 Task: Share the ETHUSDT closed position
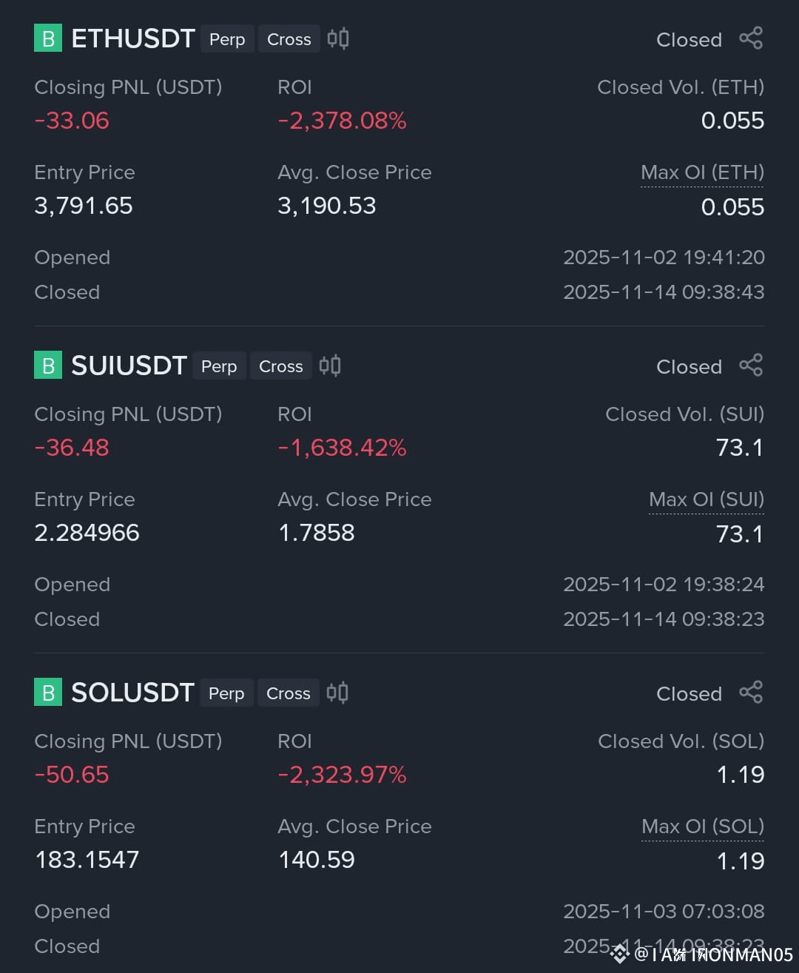(x=751, y=38)
